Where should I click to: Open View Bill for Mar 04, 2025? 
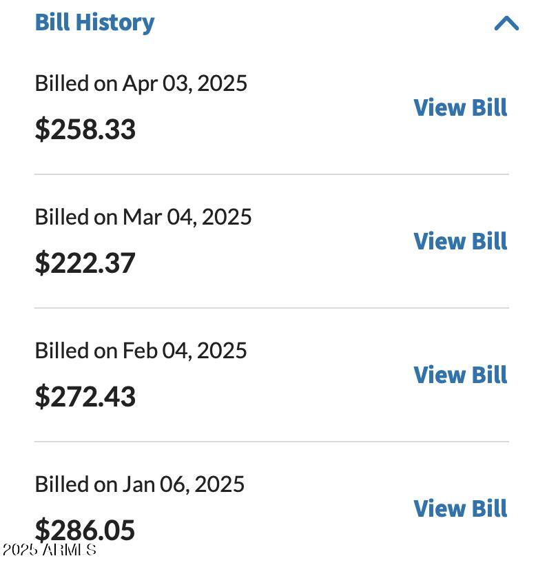(460, 241)
